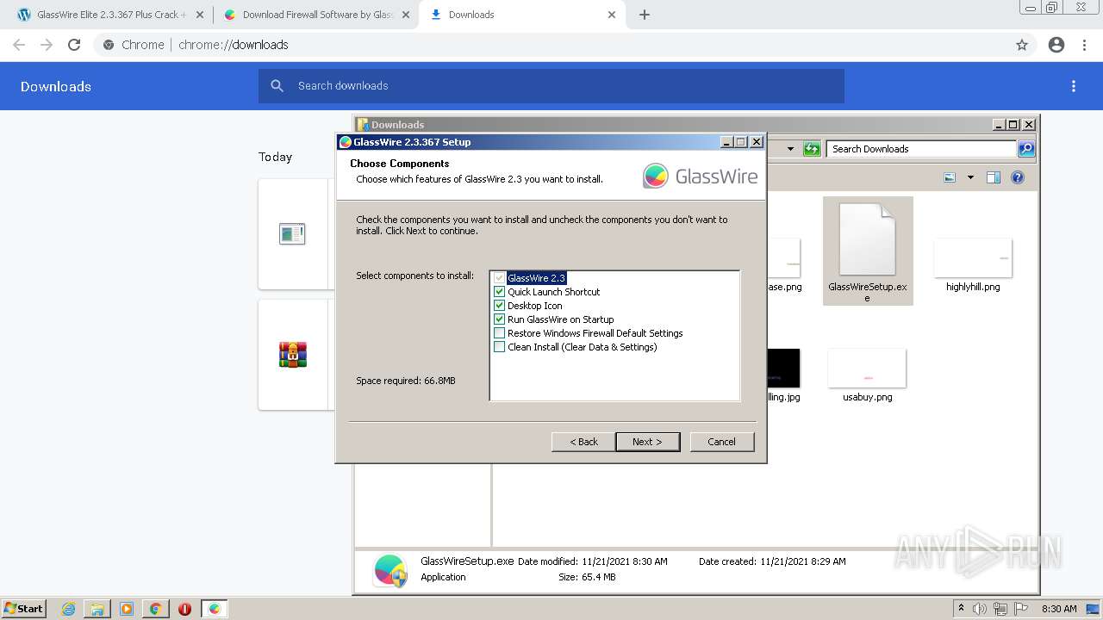Viewport: 1103px width, 620px height.
Task: Open Chrome profile account icon
Action: [1056, 45]
